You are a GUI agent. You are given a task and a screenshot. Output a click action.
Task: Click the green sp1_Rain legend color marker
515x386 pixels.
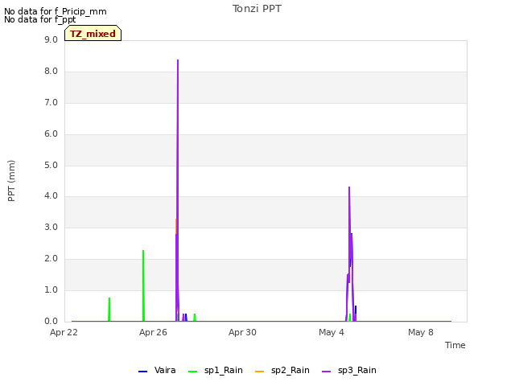pyautogui.click(x=193, y=372)
